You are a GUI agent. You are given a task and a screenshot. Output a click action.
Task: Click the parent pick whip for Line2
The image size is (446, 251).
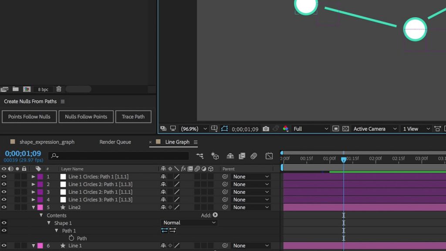coord(225,207)
